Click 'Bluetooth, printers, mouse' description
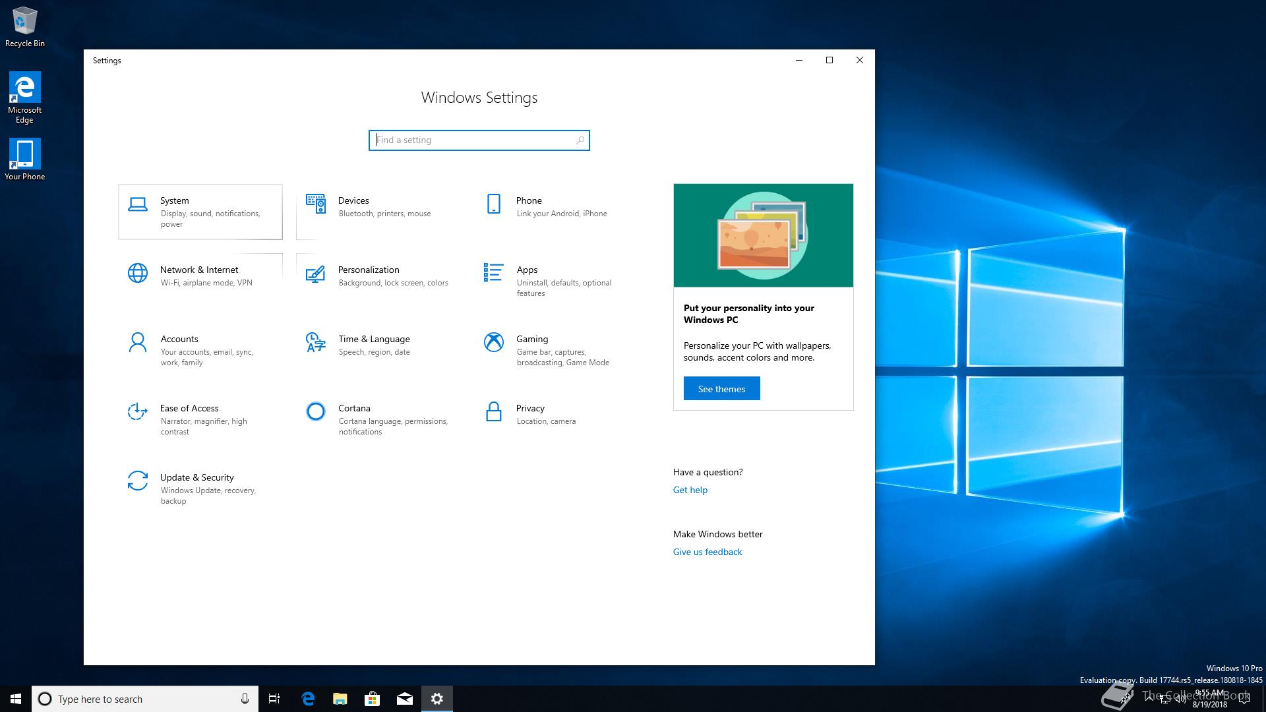Image resolution: width=1266 pixels, height=712 pixels. point(385,214)
